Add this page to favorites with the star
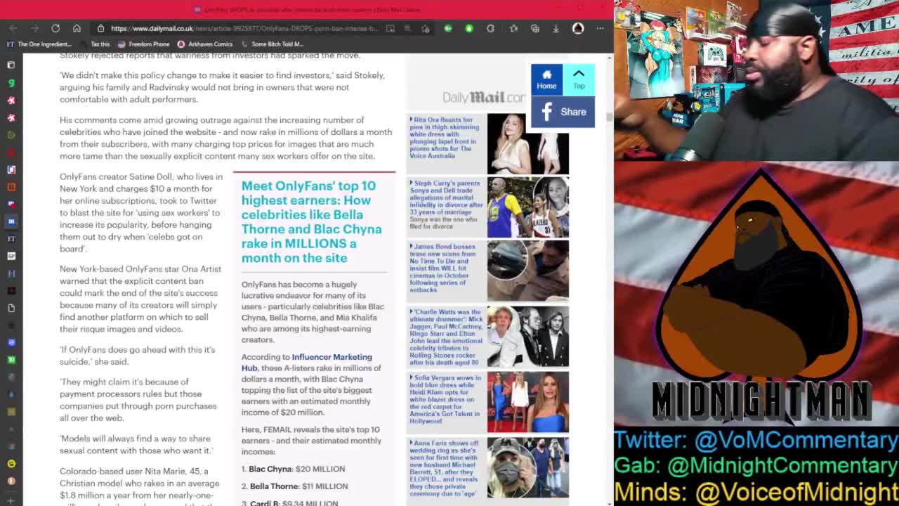The width and height of the screenshot is (899, 506). click(x=426, y=28)
